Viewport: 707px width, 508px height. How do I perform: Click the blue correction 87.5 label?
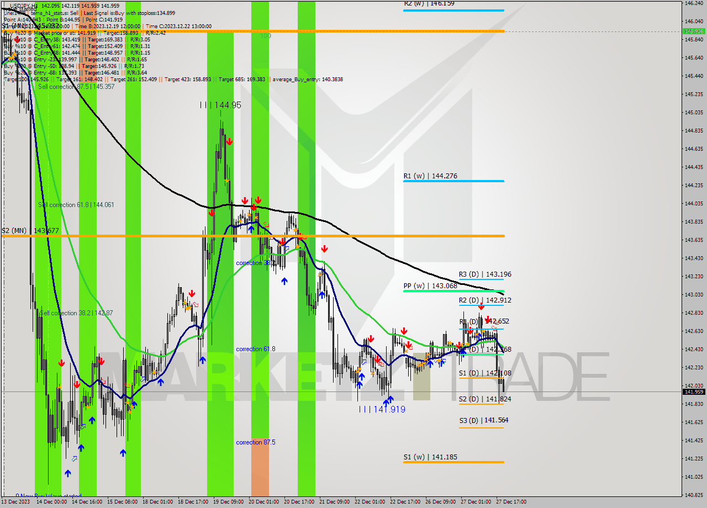coord(256,442)
